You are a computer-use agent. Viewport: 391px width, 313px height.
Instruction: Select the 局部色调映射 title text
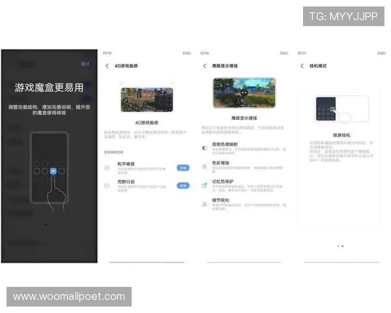(x=225, y=144)
